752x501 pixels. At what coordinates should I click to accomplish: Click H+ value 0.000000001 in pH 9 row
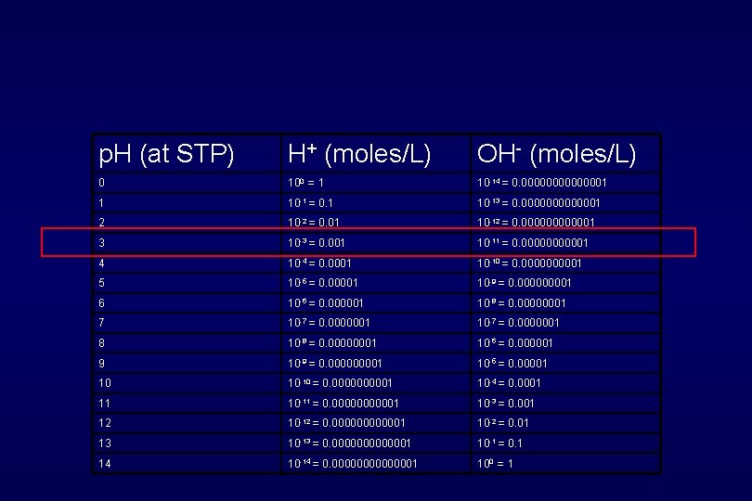pos(335,364)
